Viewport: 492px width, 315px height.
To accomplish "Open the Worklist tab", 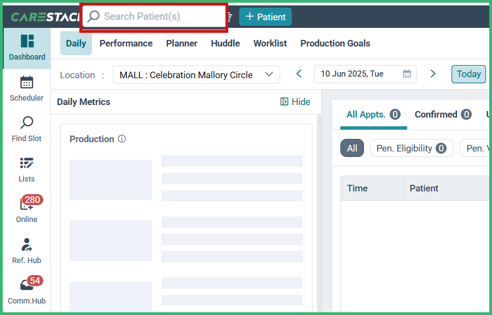I will coord(270,43).
